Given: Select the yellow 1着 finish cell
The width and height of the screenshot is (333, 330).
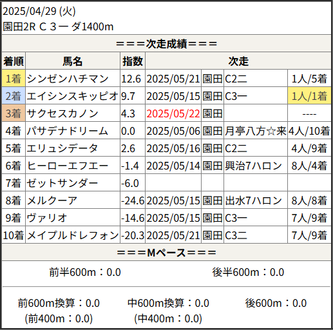Looking at the screenshot, I should tap(14, 79).
